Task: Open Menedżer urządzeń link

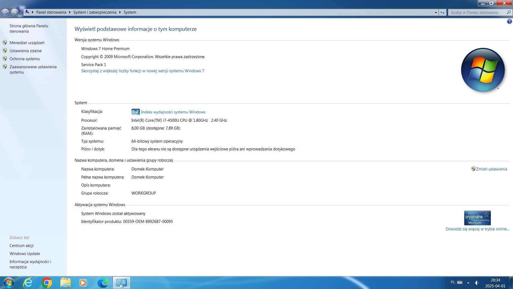Action: (27, 43)
